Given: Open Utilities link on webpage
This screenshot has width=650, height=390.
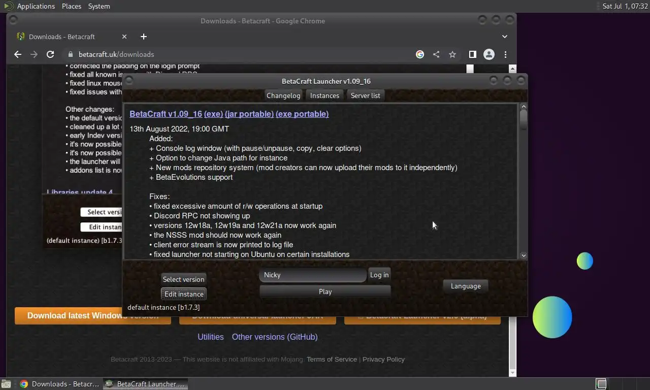Looking at the screenshot, I should [x=211, y=337].
